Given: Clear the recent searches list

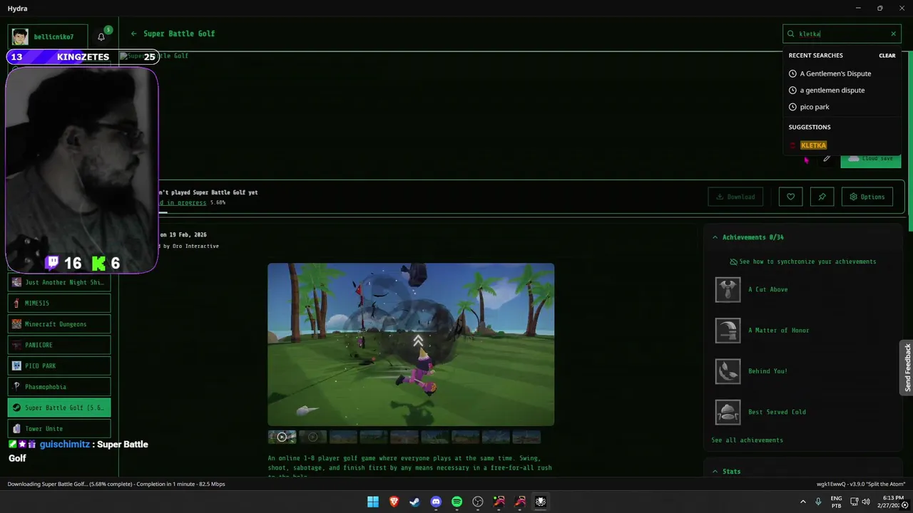Looking at the screenshot, I should pos(887,56).
